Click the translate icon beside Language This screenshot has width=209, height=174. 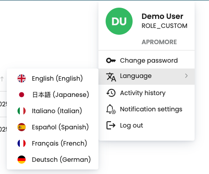pyautogui.click(x=111, y=77)
